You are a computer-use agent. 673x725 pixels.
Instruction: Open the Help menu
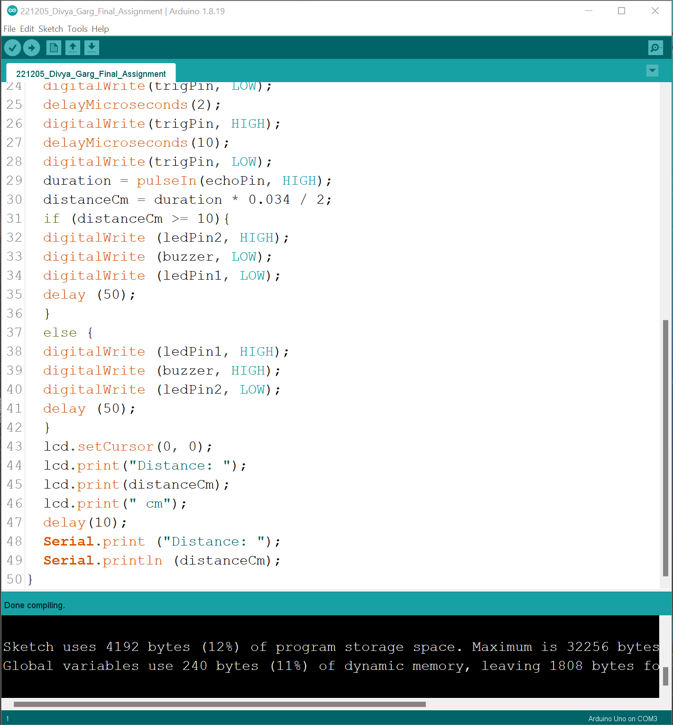(100, 29)
